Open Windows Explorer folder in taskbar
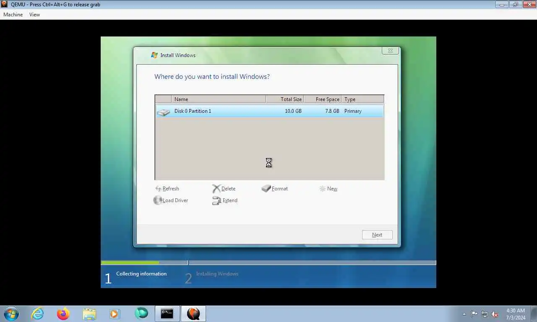The height and width of the screenshot is (322, 537). click(x=89, y=314)
